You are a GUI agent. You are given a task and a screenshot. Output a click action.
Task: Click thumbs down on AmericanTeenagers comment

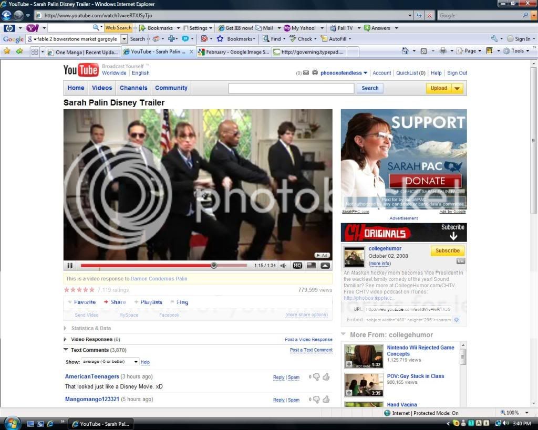[316, 377]
